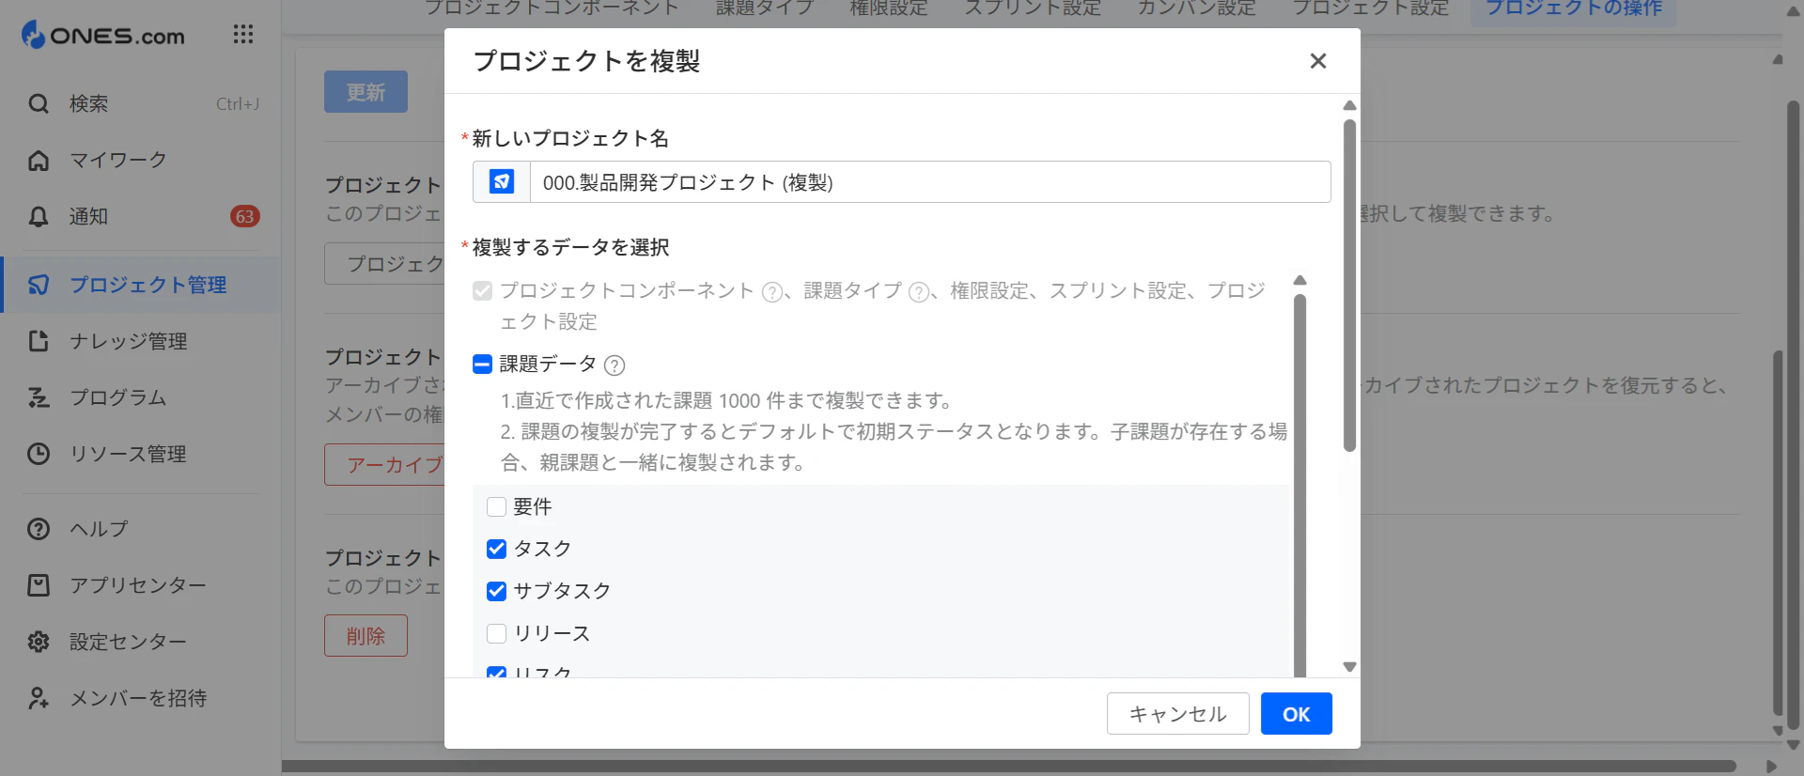
Task: Click the OK button
Action: point(1296,714)
